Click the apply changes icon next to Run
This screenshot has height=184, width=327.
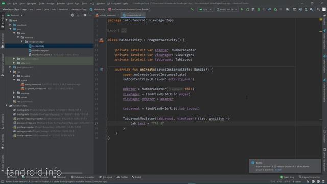click(247, 9)
